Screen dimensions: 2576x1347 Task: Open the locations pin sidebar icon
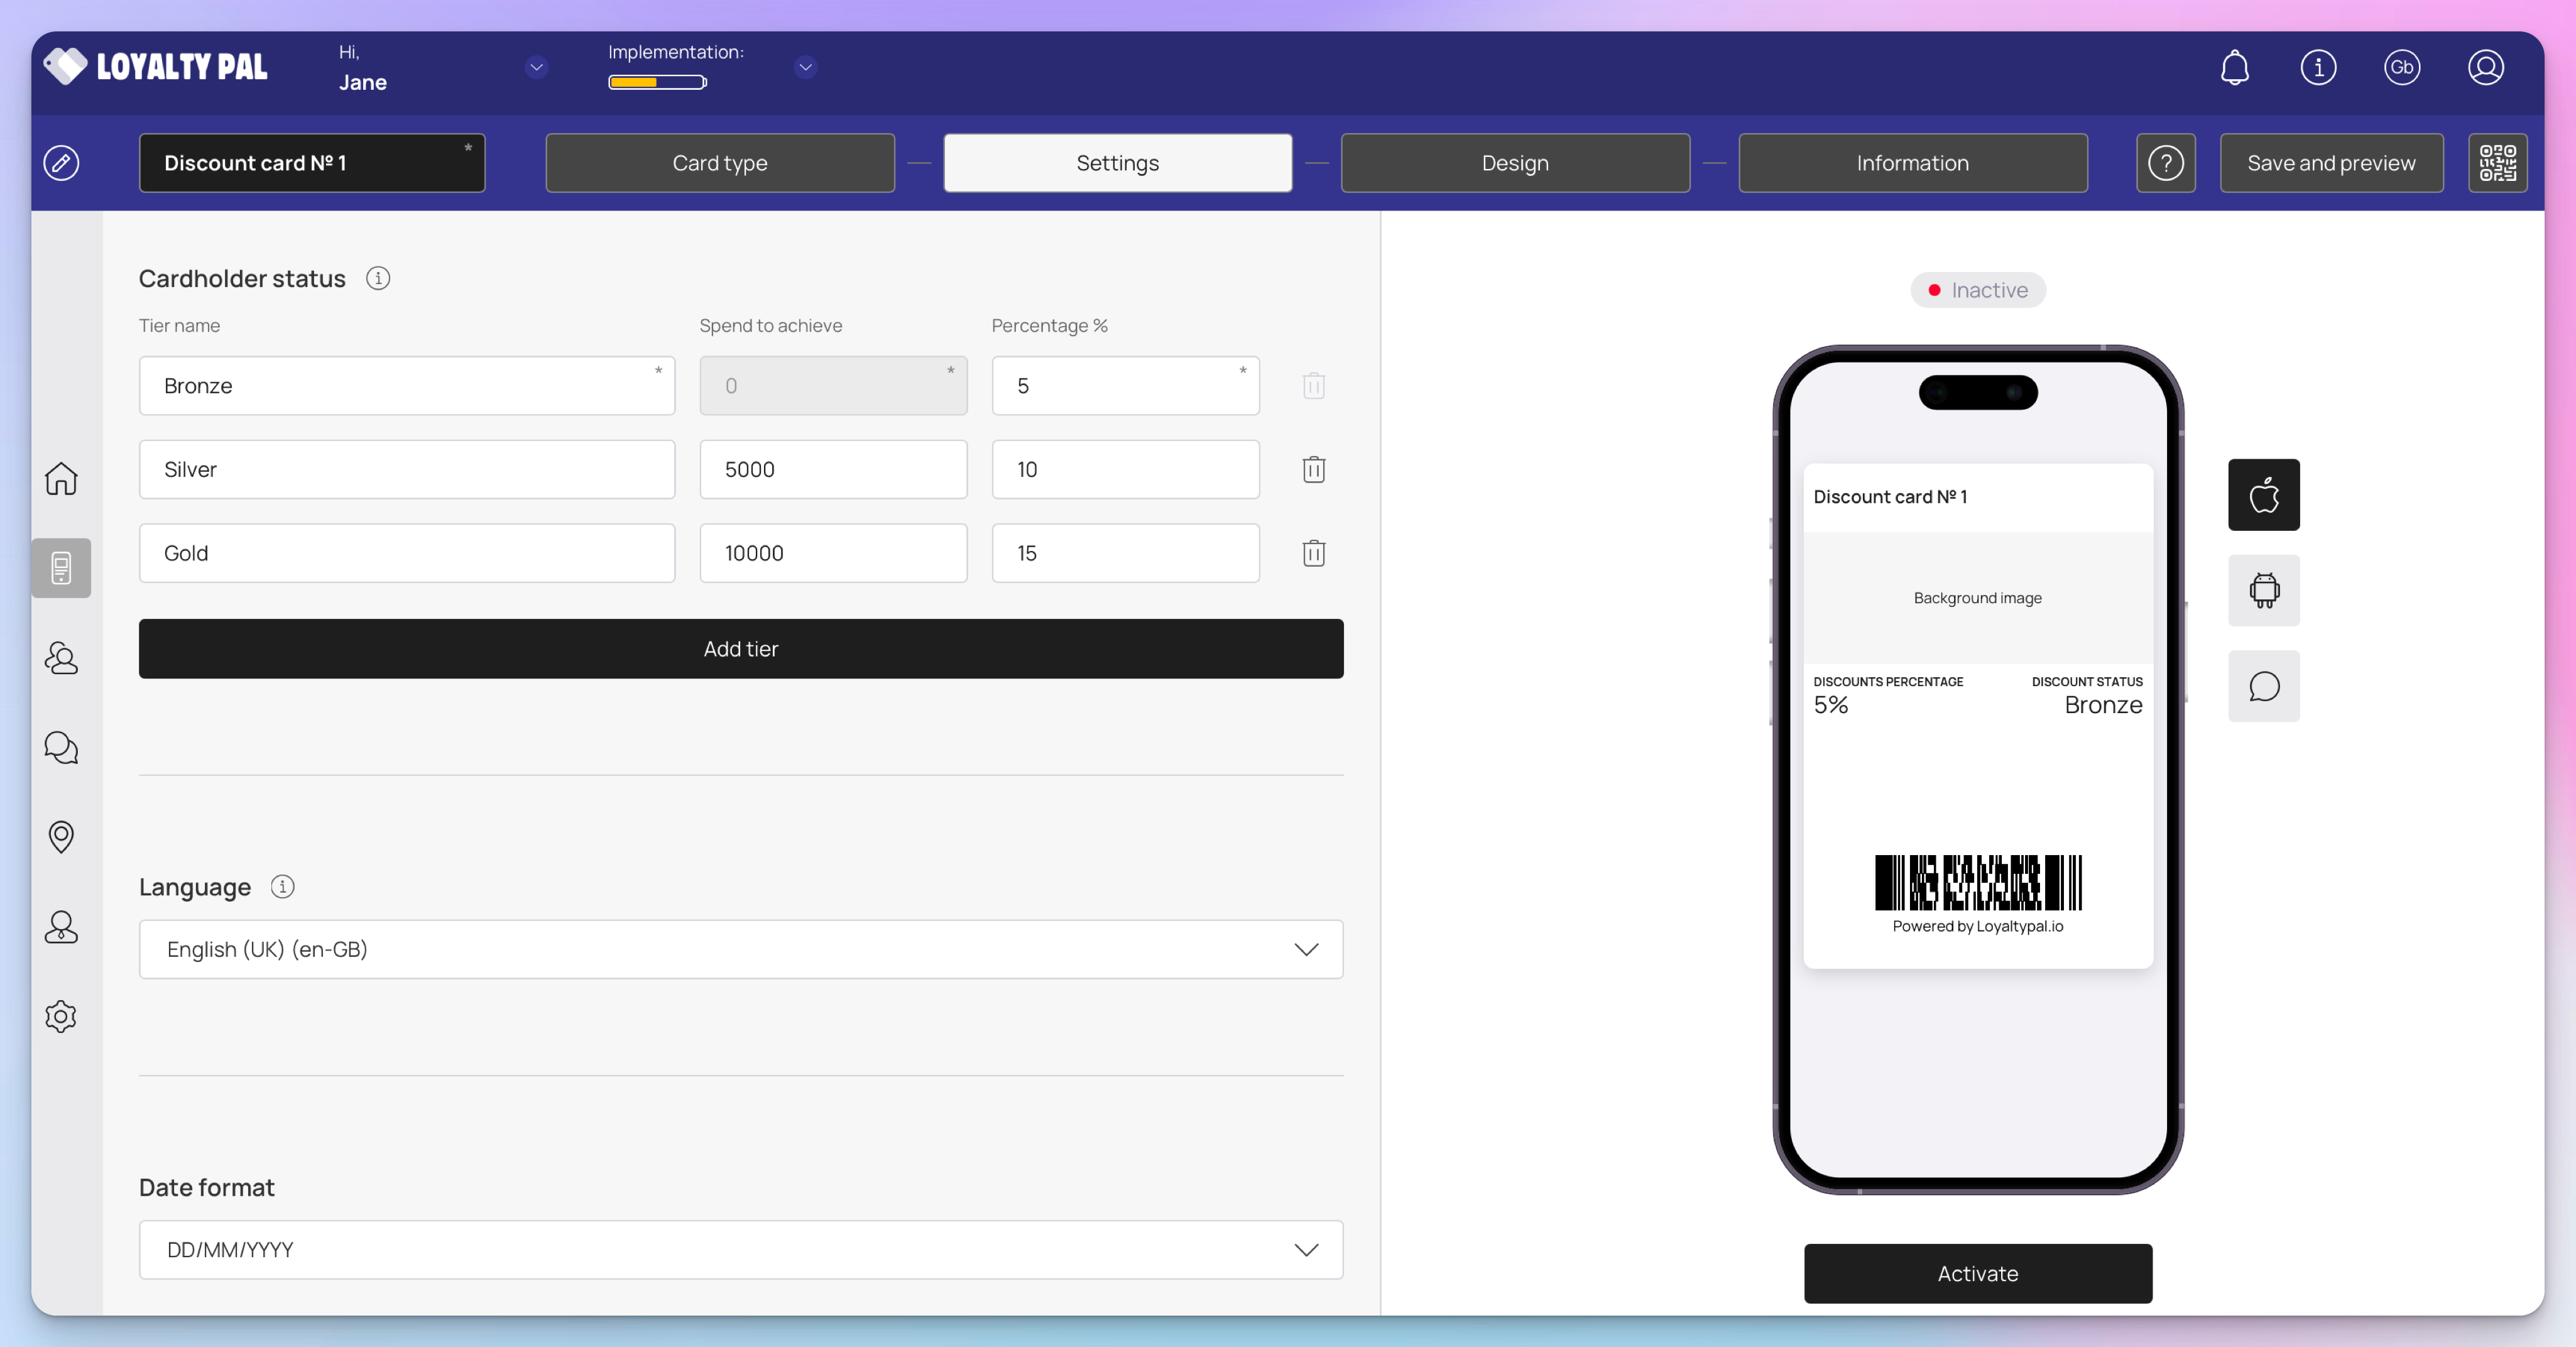pos(61,836)
